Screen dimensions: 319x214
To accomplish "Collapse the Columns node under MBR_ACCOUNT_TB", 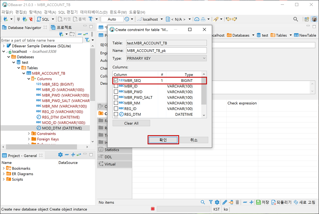I will 28,79.
